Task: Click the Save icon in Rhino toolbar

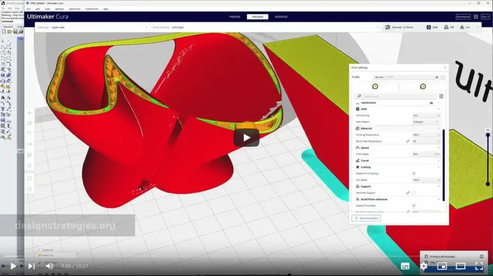Action: click(x=15, y=32)
